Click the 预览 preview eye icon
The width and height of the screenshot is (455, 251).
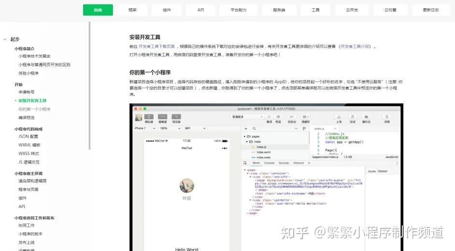pyautogui.click(x=278, y=116)
